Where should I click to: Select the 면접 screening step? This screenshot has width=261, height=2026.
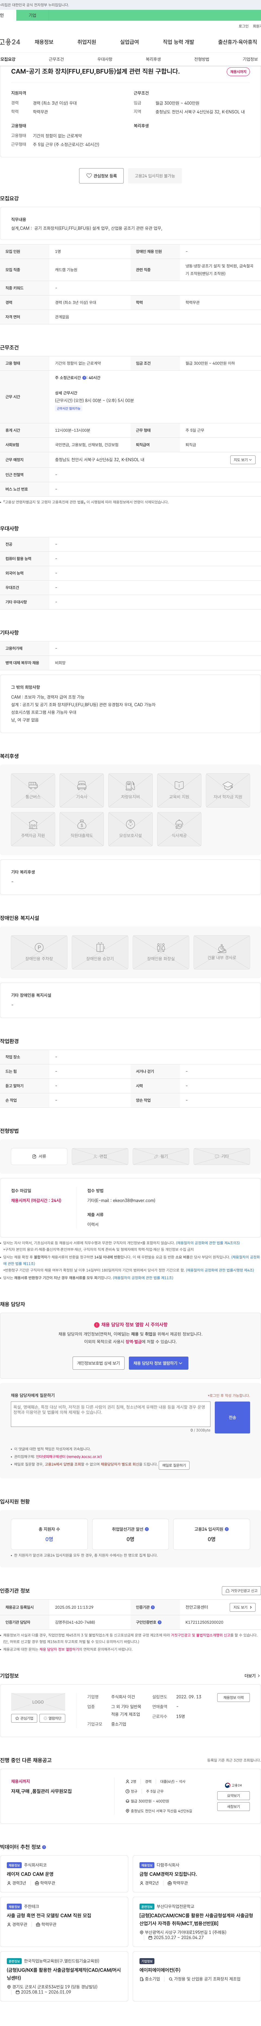[100, 1156]
